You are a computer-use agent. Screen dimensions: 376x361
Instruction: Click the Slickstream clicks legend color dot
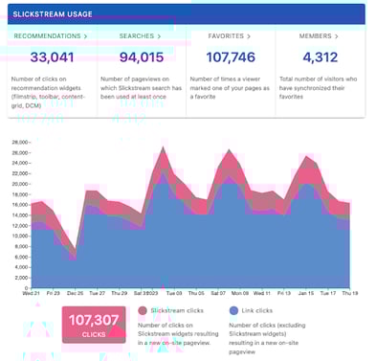(143, 310)
